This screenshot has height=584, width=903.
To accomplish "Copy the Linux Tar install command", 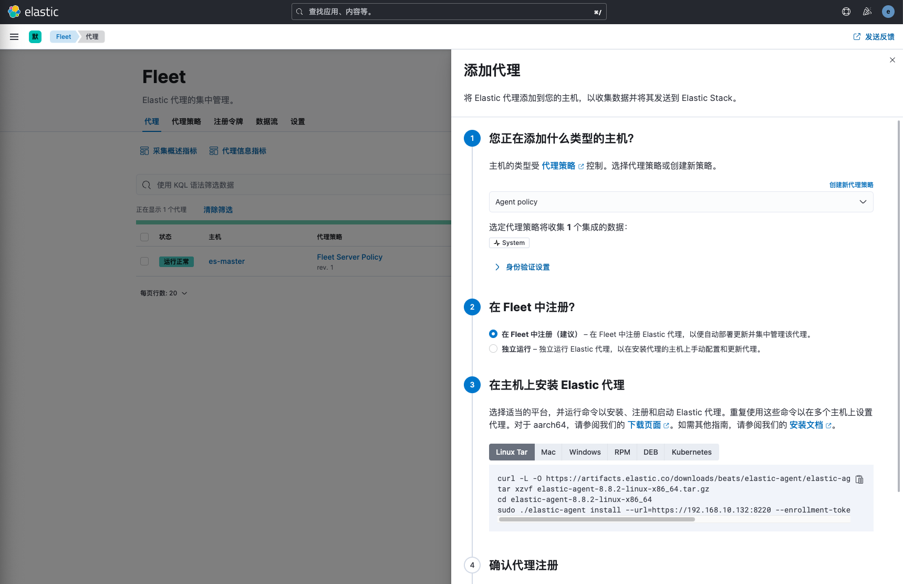I will point(859,479).
